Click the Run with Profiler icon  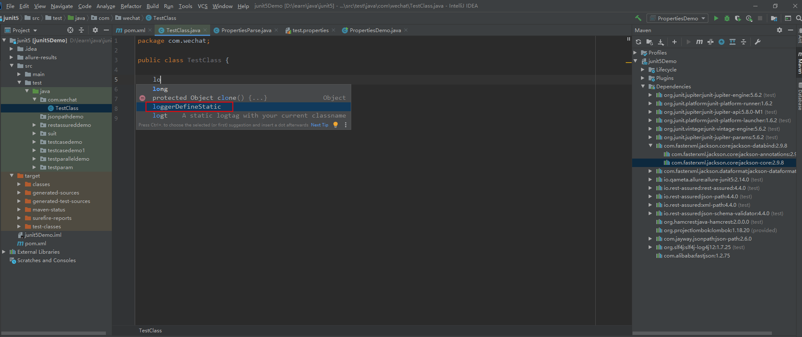pyautogui.click(x=749, y=18)
